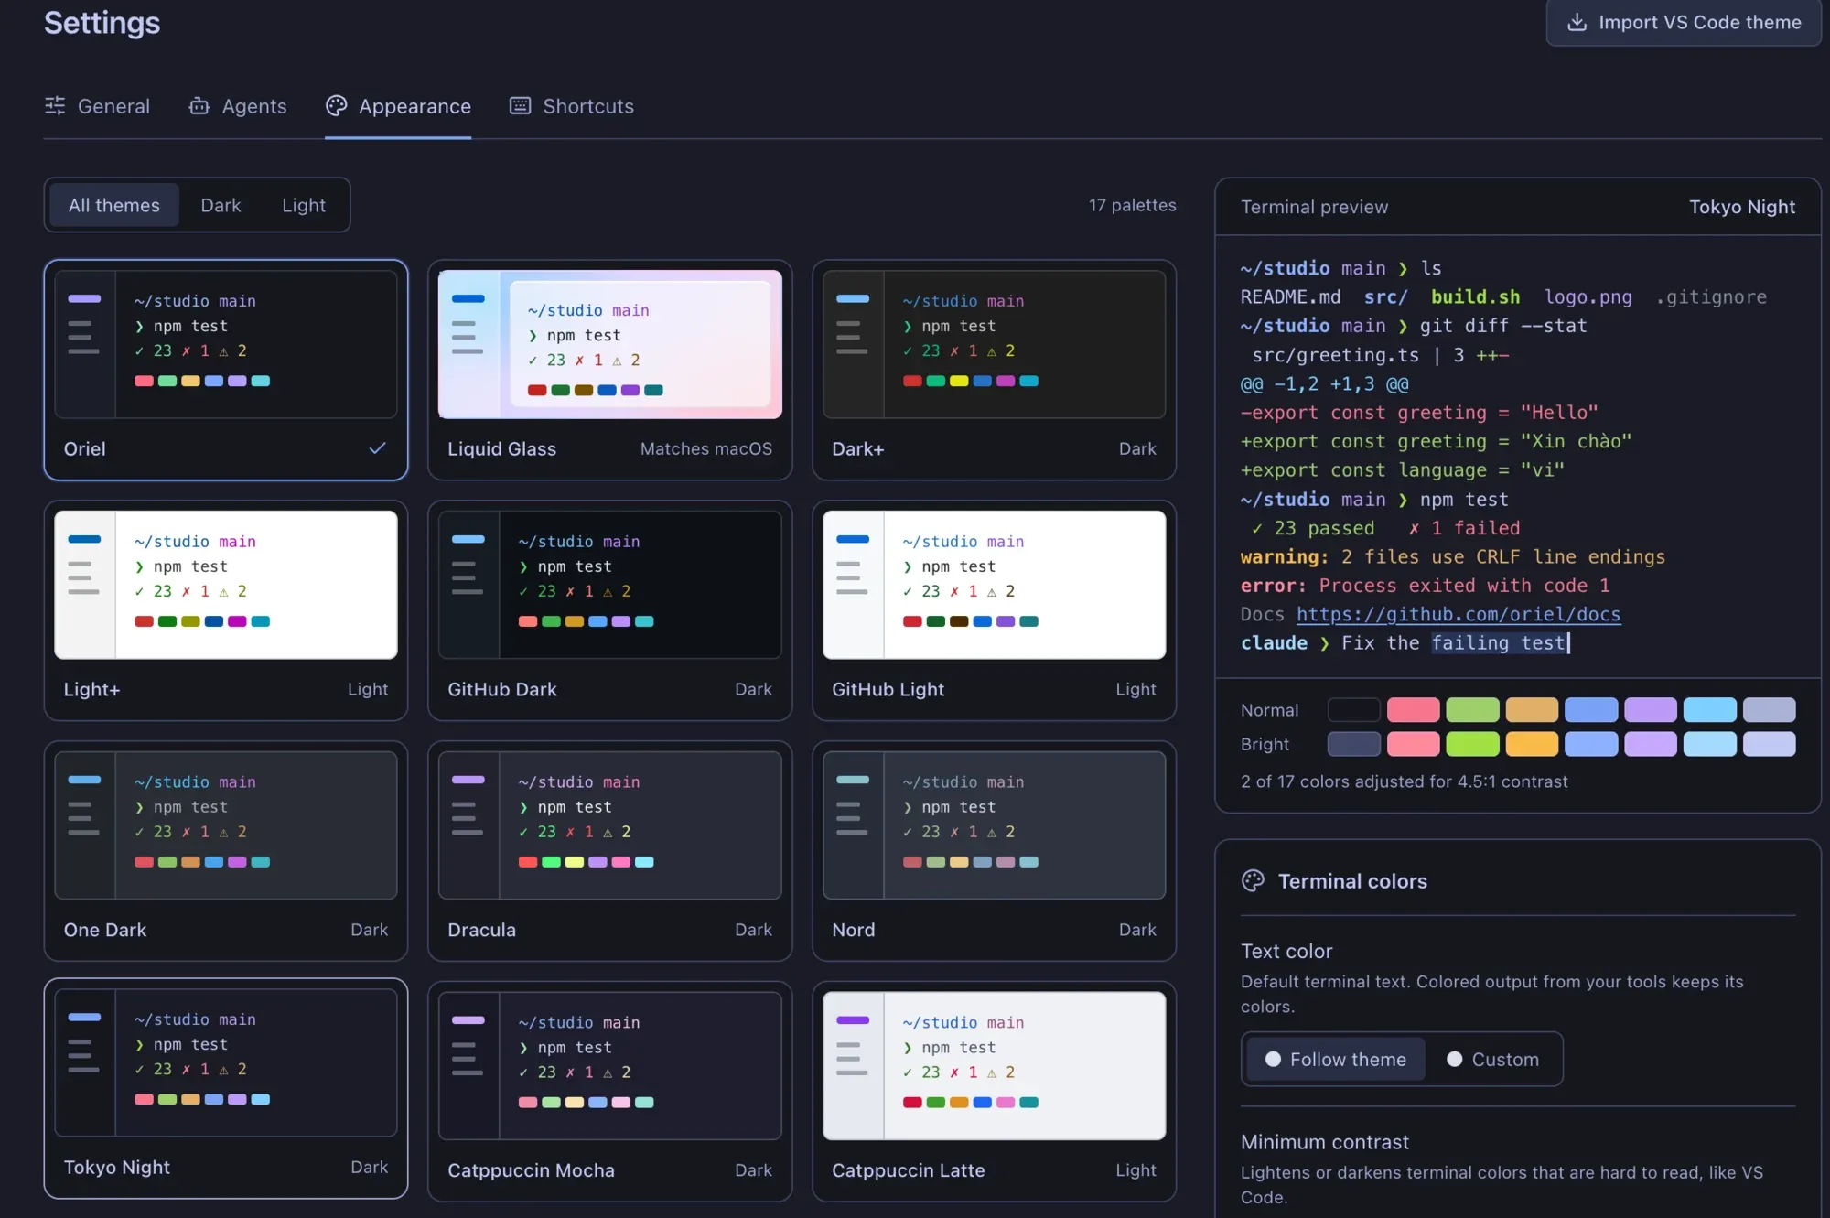
Task: Click the General tab sliders icon
Action: (x=55, y=106)
